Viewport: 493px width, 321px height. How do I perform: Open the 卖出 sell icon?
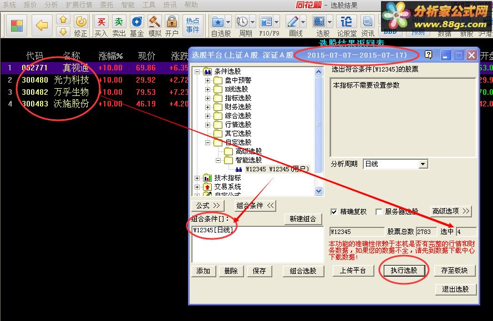click(119, 26)
